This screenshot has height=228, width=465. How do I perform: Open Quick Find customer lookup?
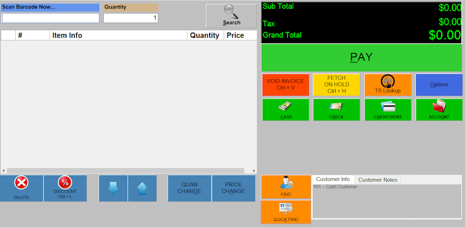point(286,212)
